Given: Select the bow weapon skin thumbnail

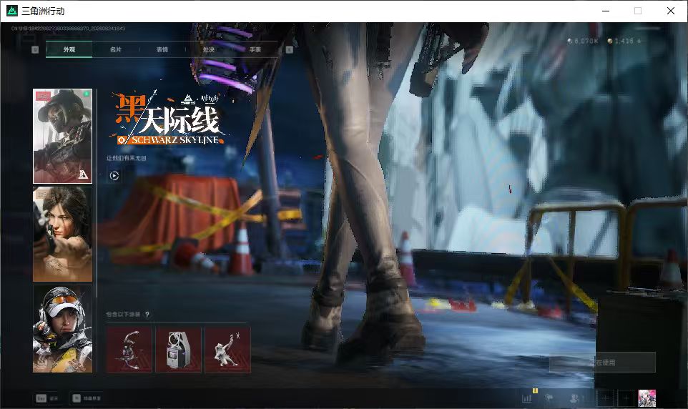Looking at the screenshot, I should [x=129, y=350].
